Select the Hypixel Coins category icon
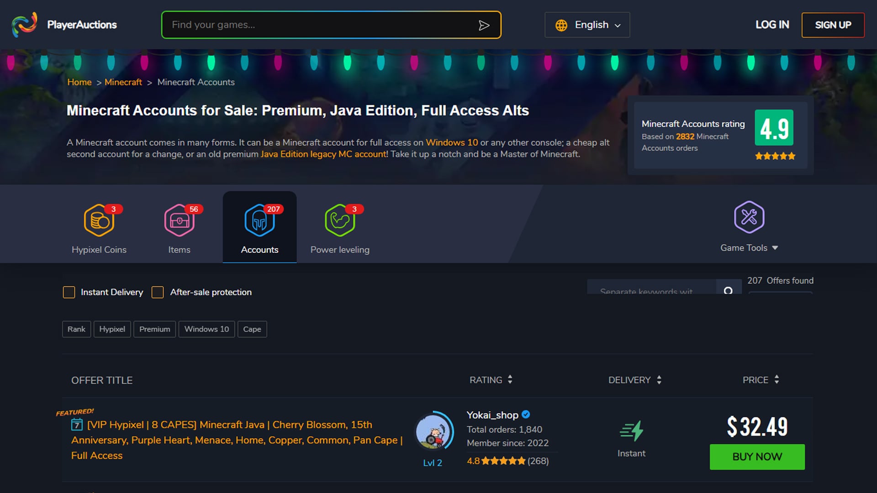Screen dimensions: 877x493 pos(99,221)
